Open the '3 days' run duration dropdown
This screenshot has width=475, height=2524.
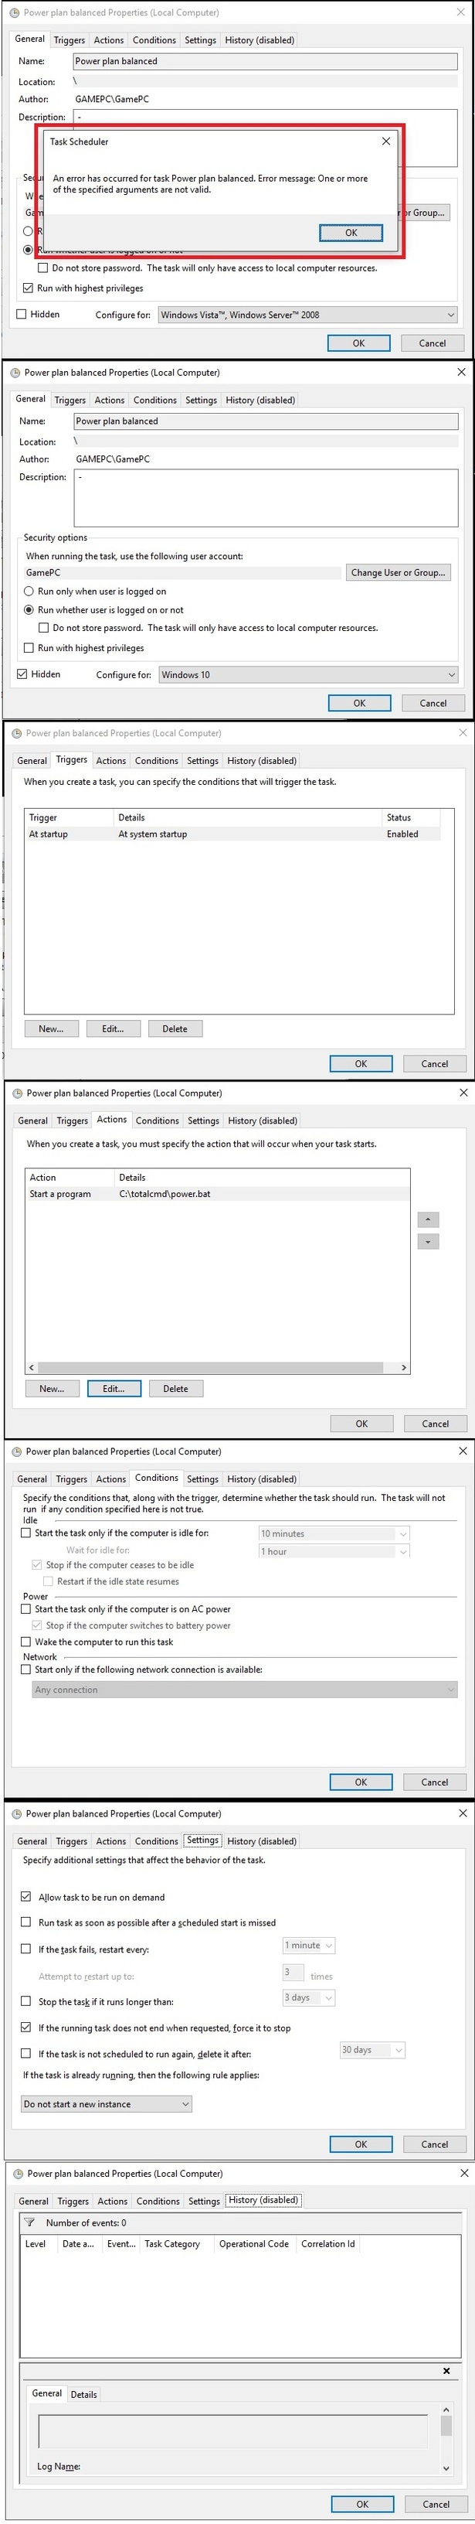pos(310,1997)
